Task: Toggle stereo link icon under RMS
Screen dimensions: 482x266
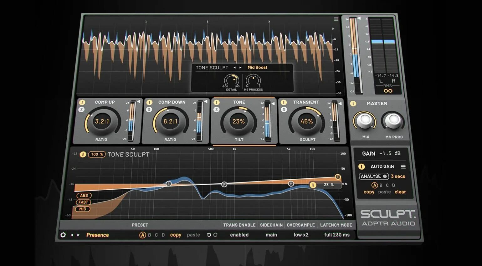Action: (x=388, y=91)
